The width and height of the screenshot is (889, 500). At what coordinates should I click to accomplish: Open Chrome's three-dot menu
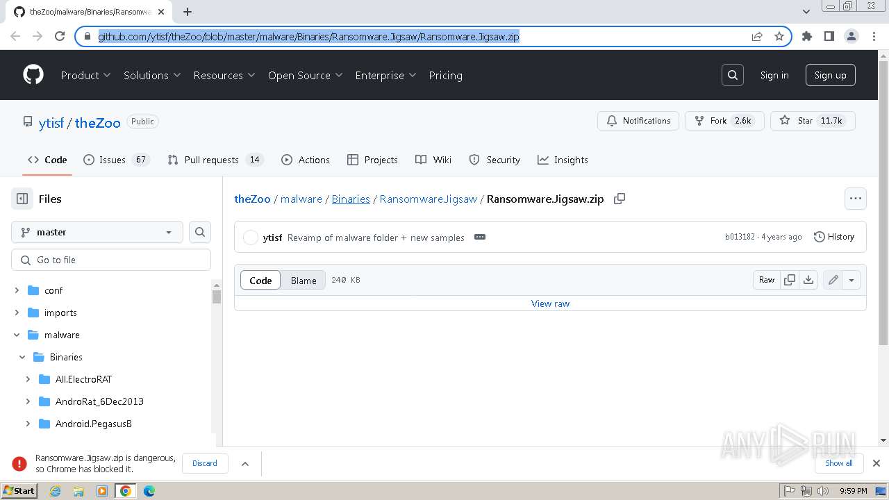(873, 36)
